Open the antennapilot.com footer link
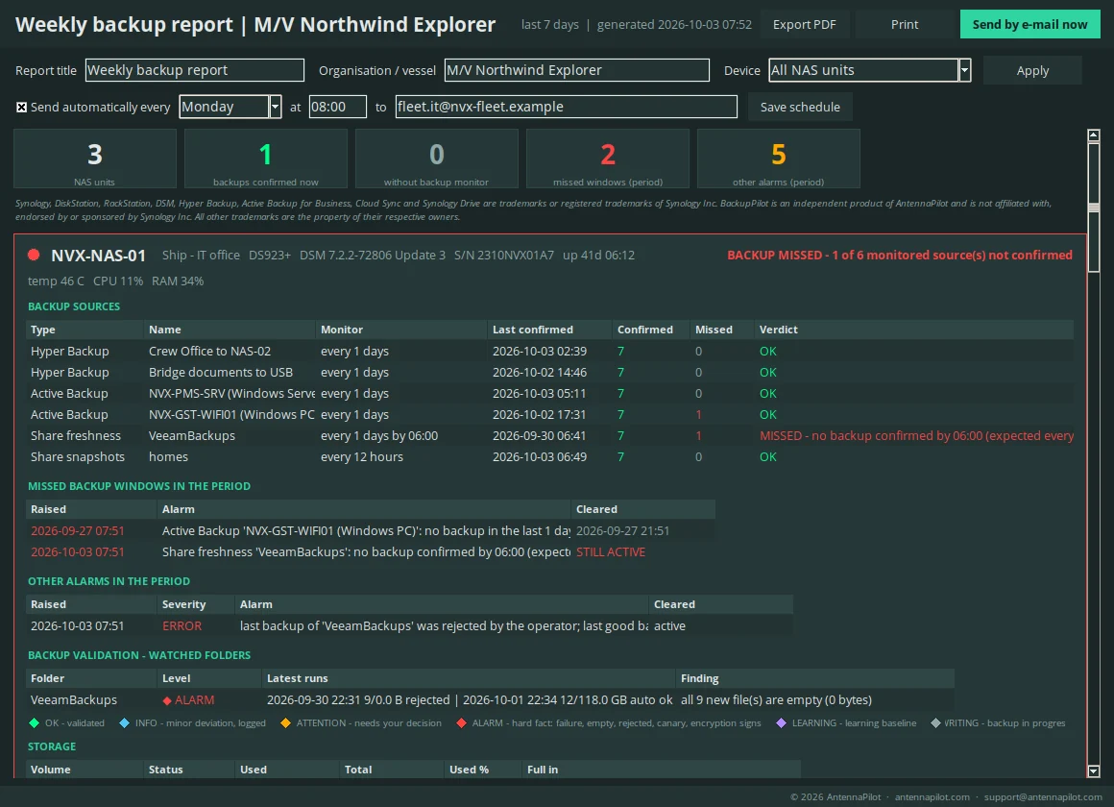Viewport: 1114px width, 807px height. coord(932,797)
